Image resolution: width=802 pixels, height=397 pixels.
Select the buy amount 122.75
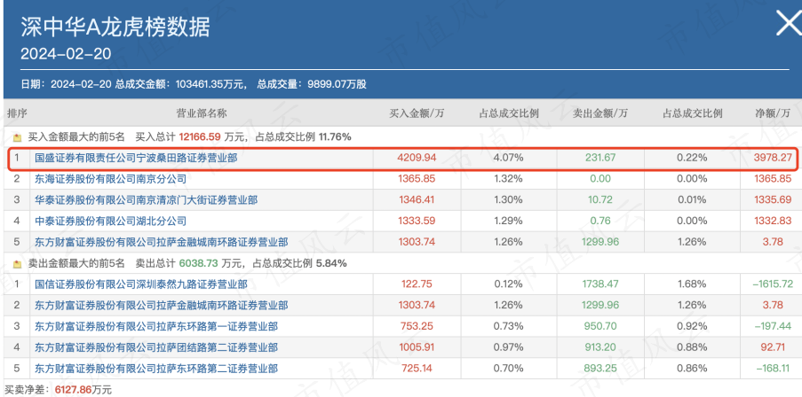417,284
